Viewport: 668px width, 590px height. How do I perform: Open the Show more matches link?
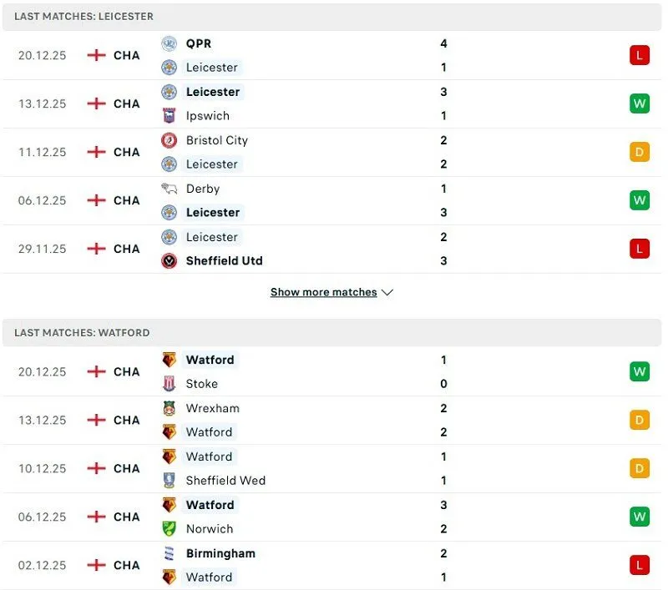pyautogui.click(x=324, y=293)
